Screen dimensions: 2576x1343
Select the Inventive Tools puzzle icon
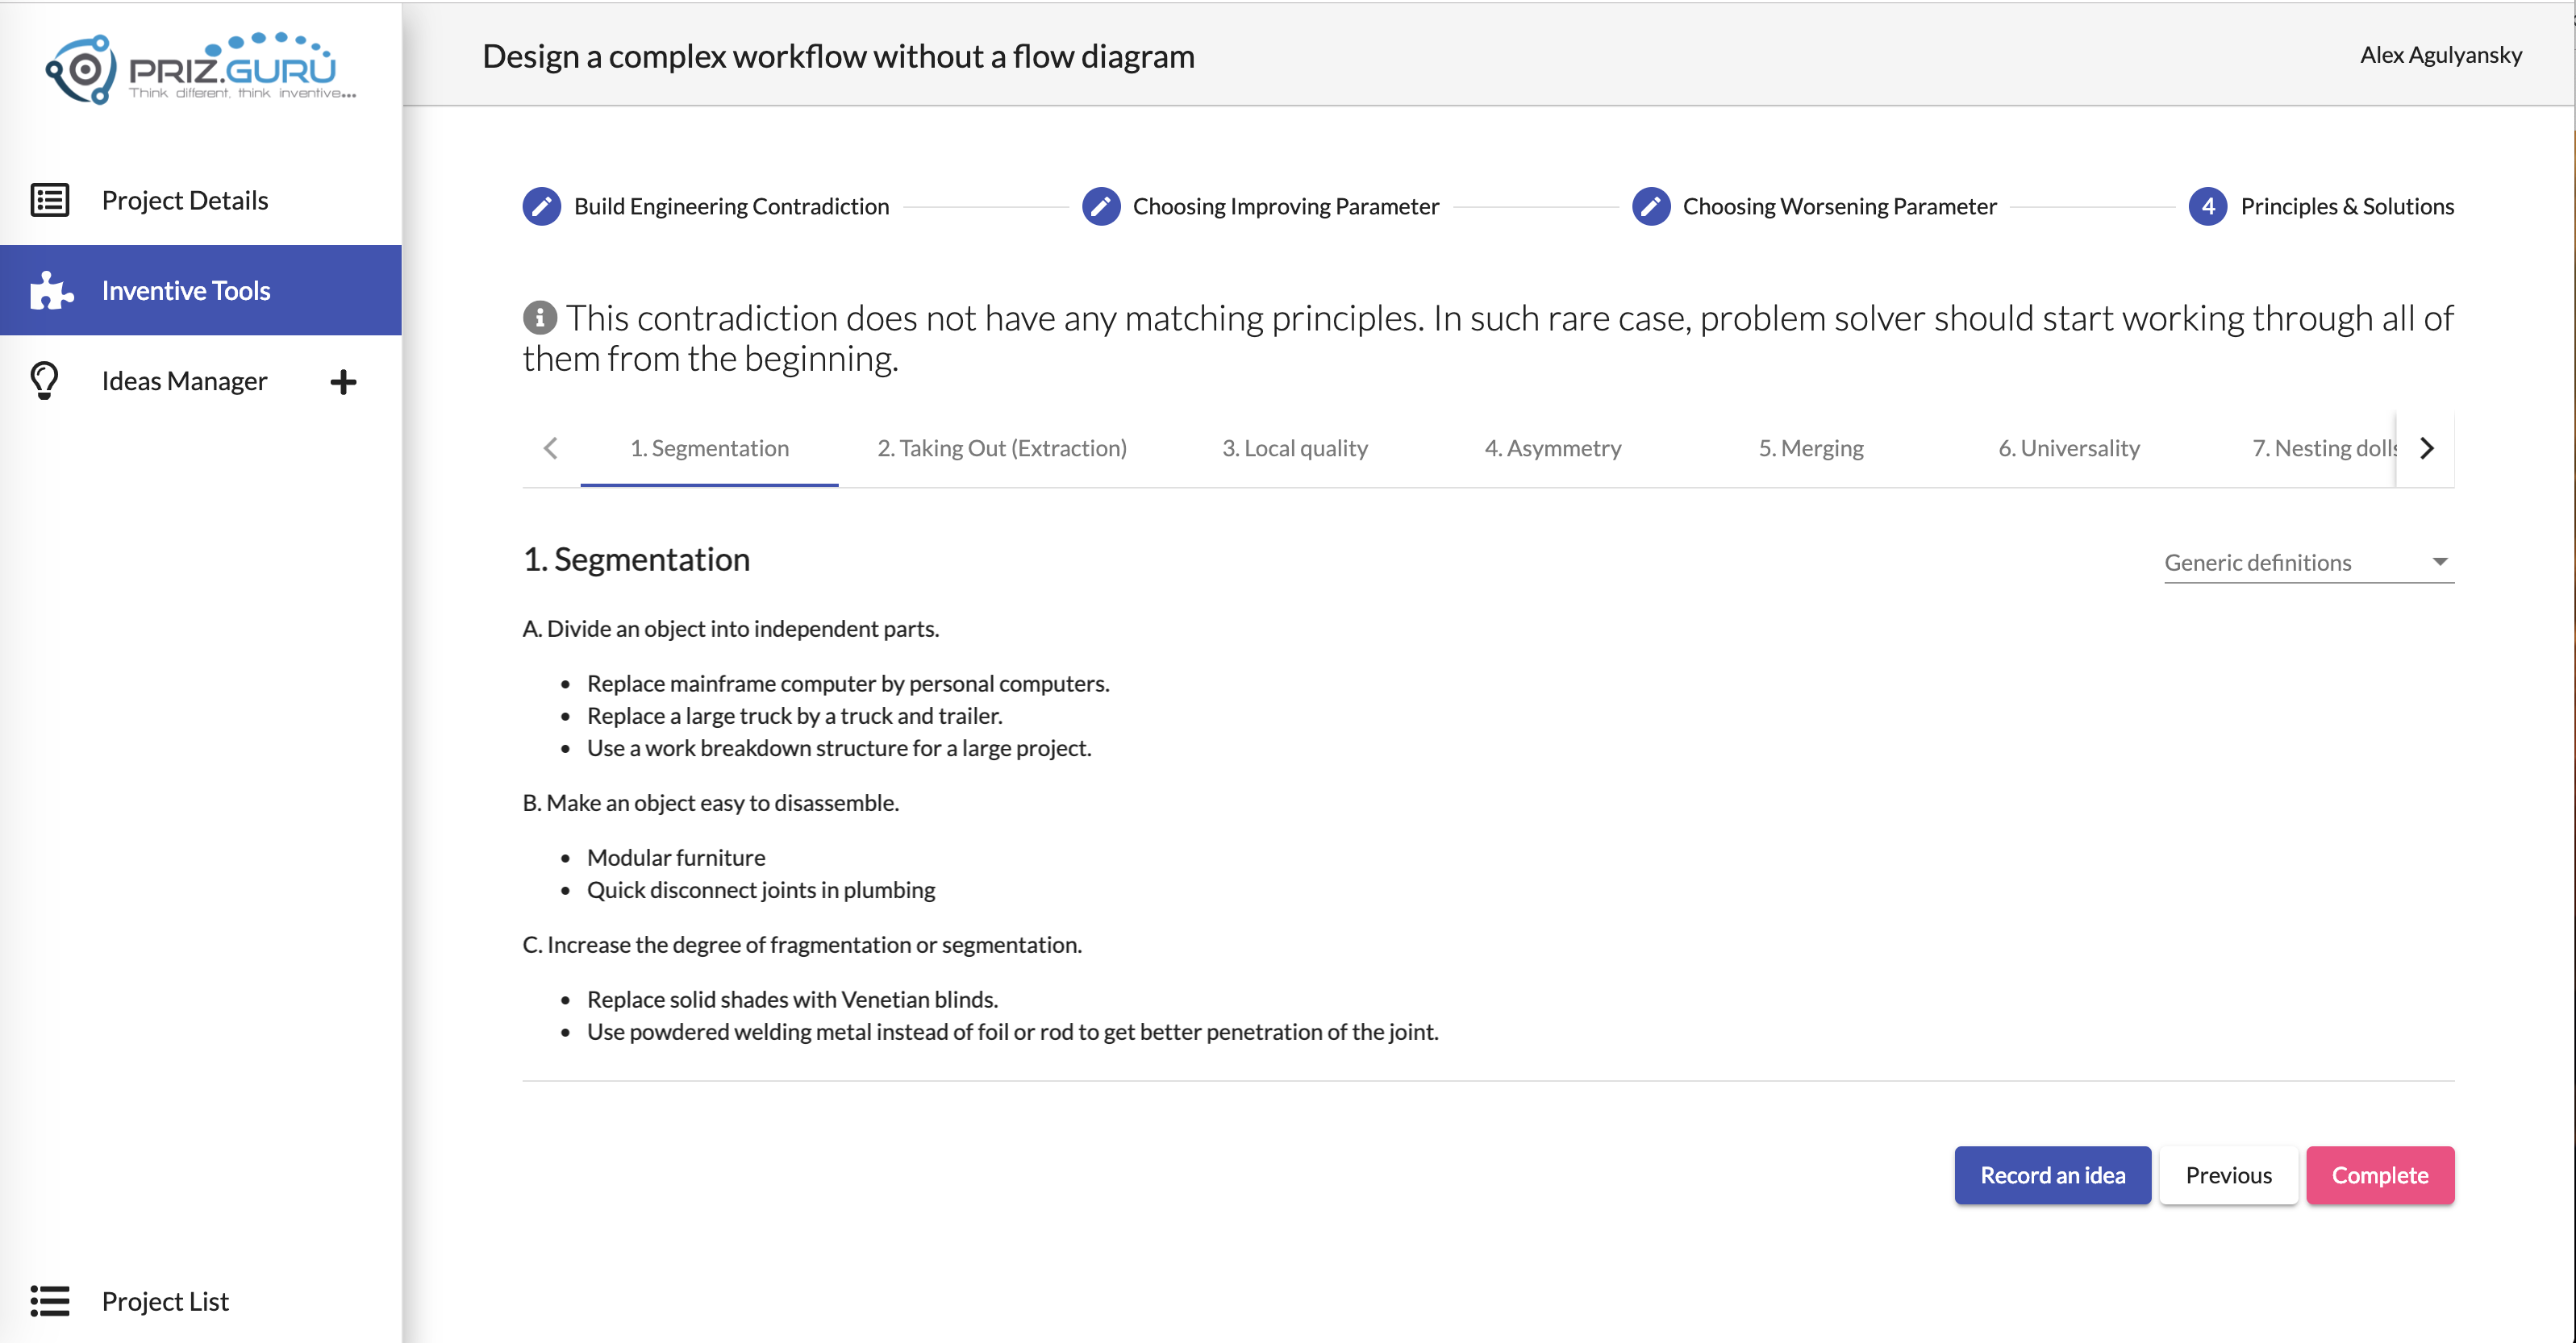[51, 289]
